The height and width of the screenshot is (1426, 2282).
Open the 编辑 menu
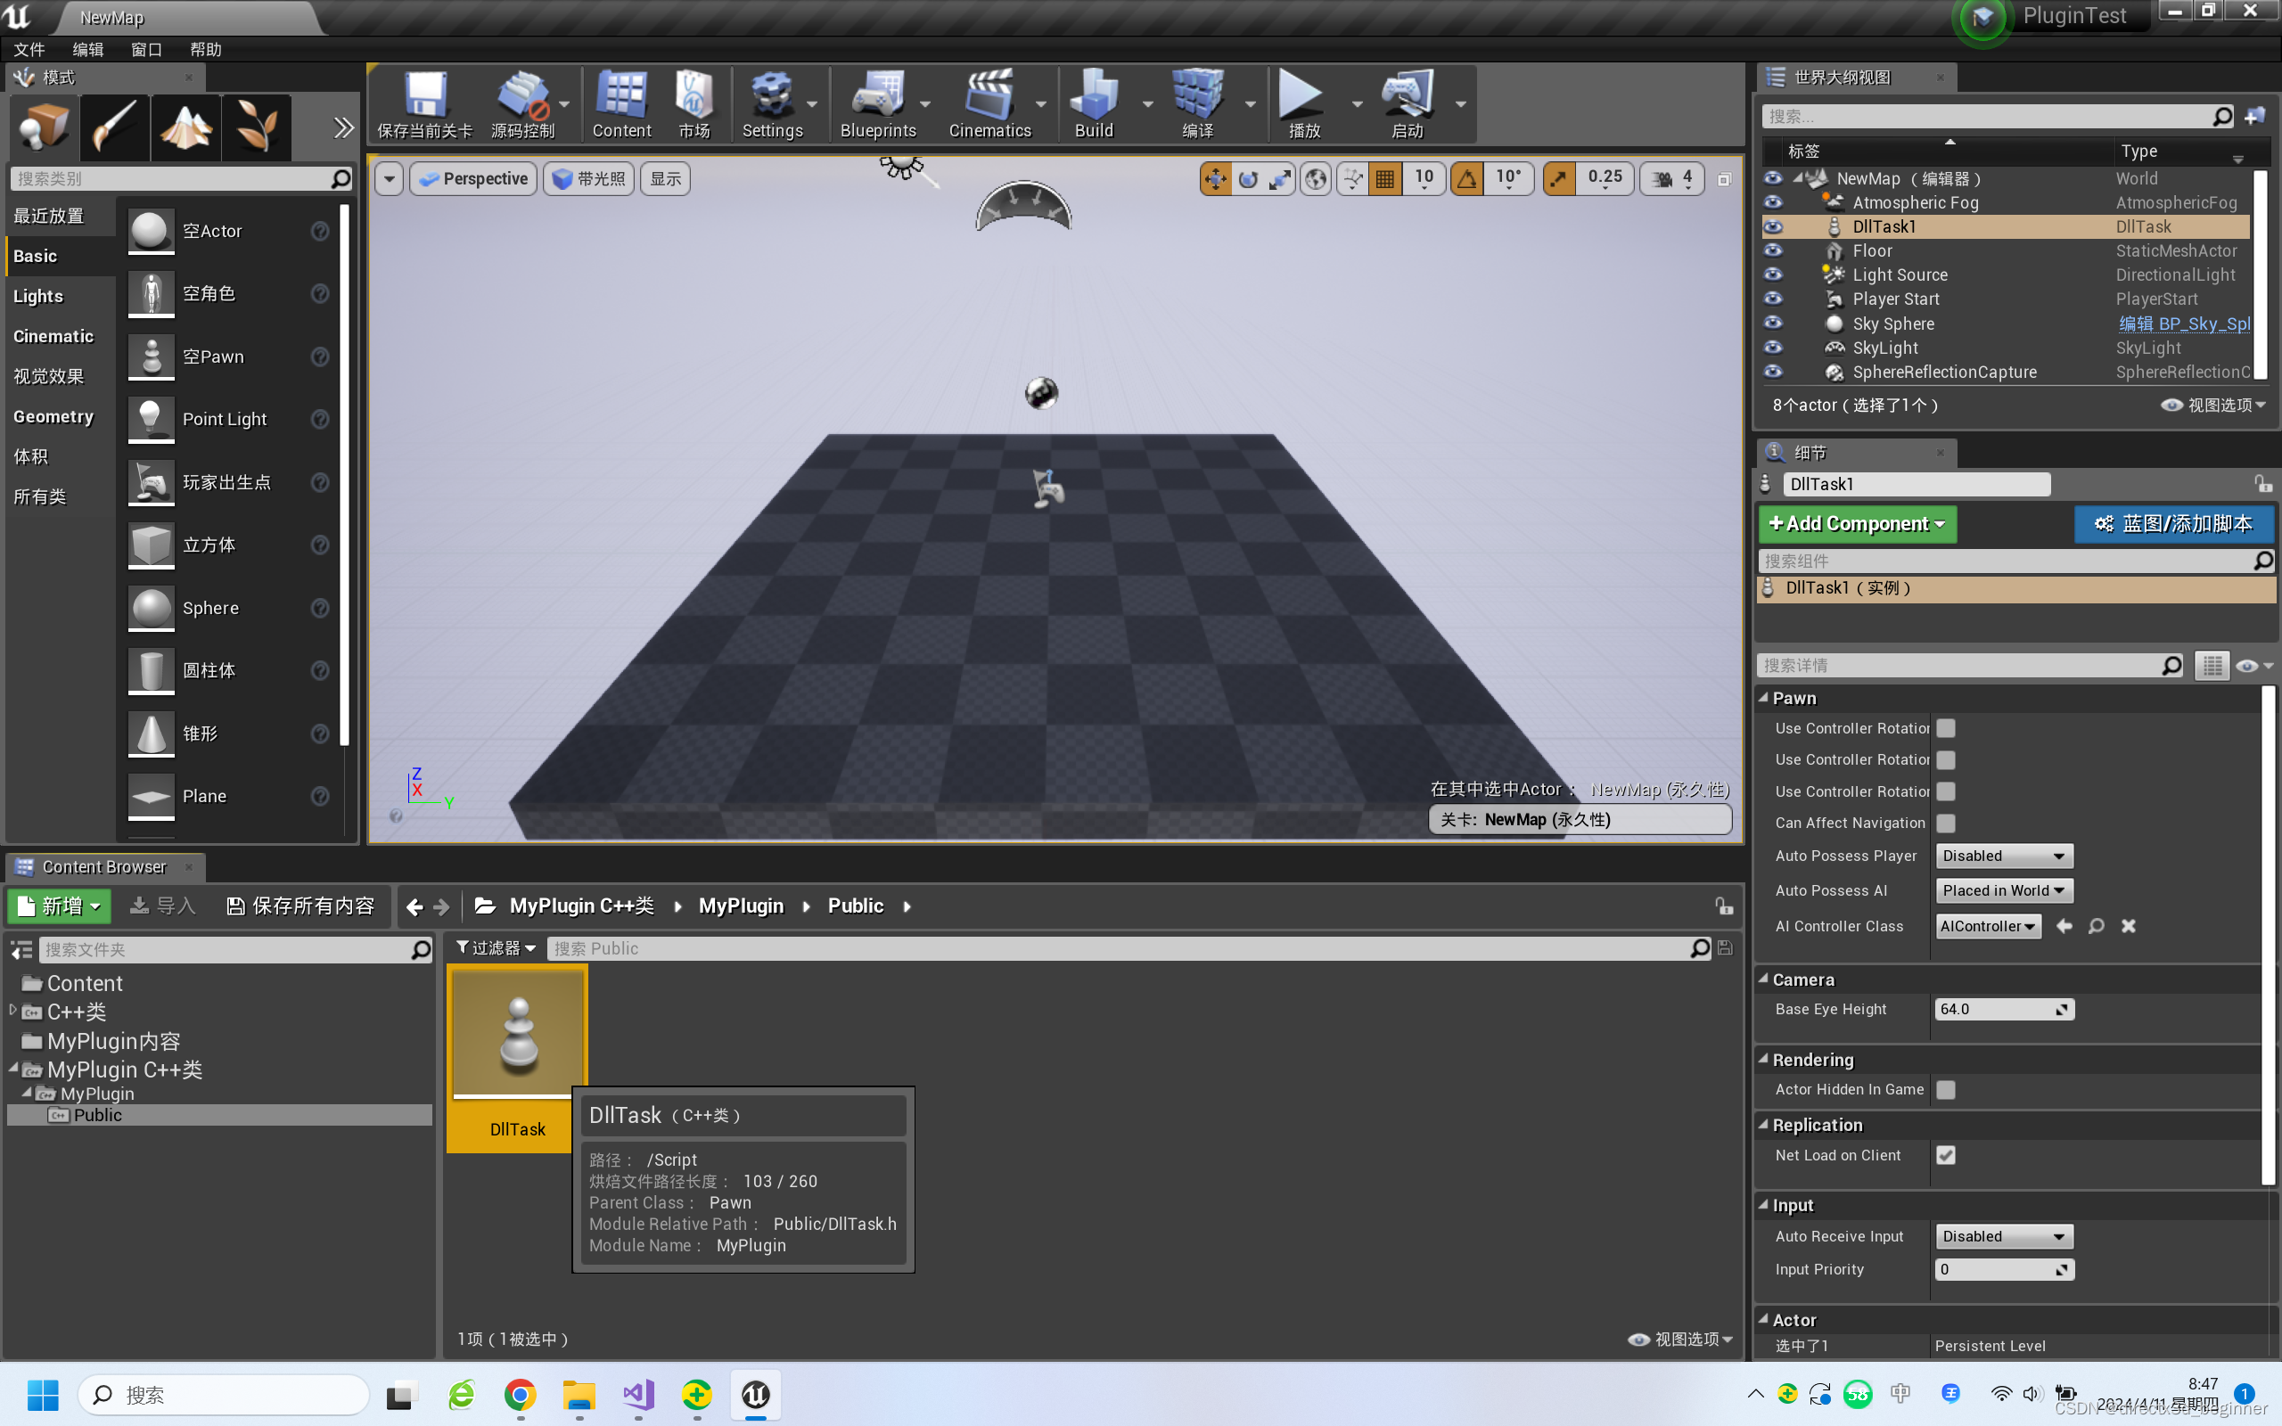[87, 49]
